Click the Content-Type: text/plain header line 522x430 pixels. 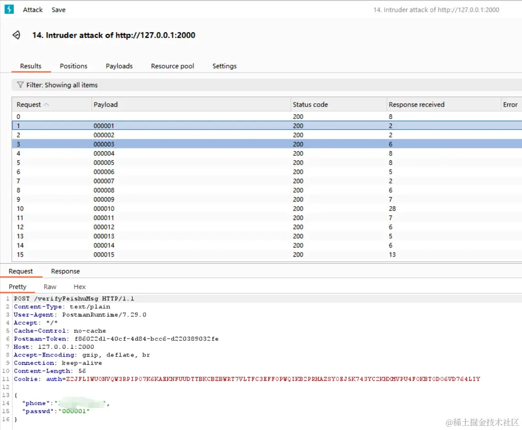(62, 306)
